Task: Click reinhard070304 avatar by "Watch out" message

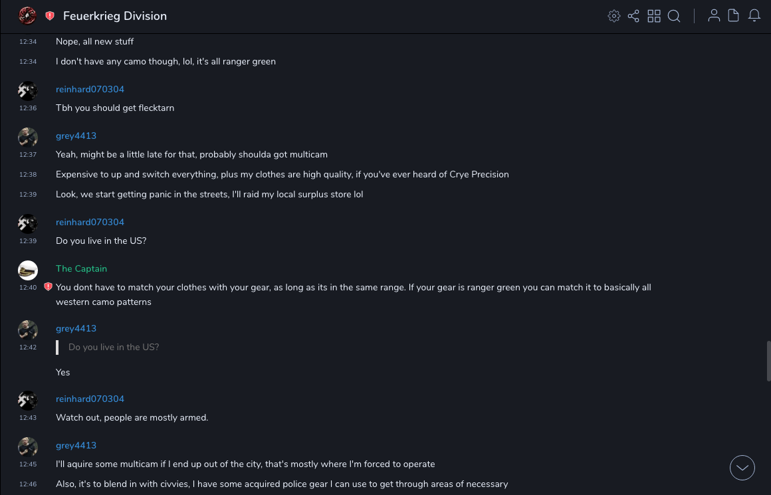Action: [28, 400]
